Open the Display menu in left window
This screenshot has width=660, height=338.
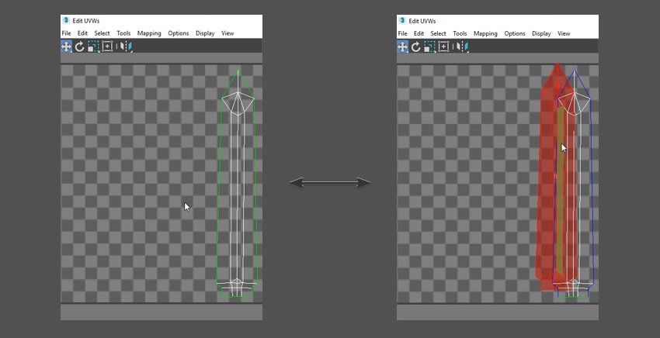pyautogui.click(x=205, y=33)
